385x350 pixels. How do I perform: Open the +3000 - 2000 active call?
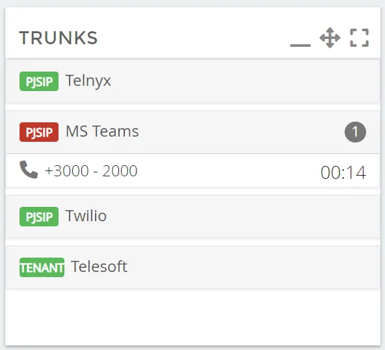coord(192,170)
